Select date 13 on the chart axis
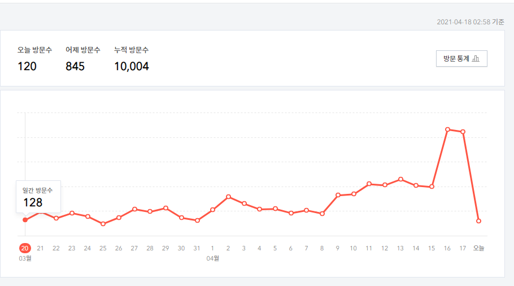The width and height of the screenshot is (514, 286). click(400, 248)
